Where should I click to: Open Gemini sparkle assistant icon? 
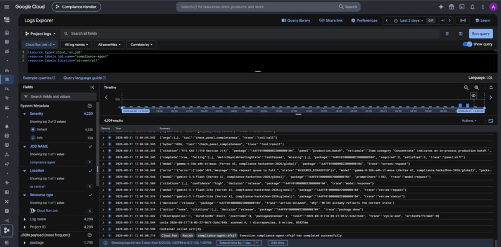[441, 7]
